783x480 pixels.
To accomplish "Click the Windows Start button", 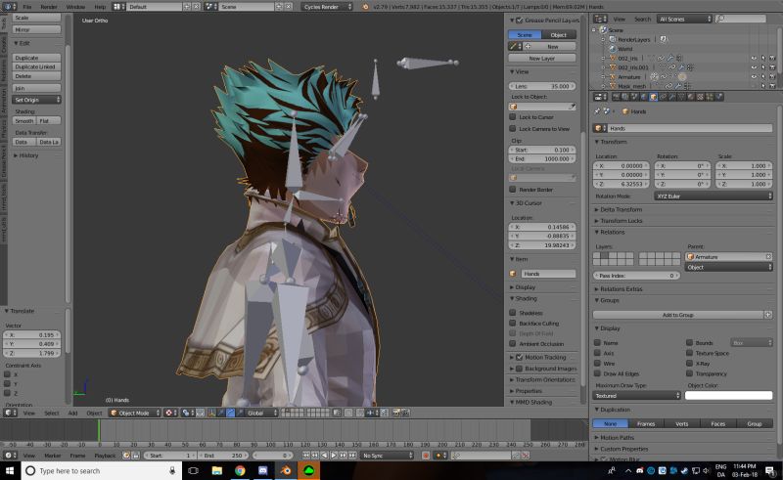I will tap(11, 470).
